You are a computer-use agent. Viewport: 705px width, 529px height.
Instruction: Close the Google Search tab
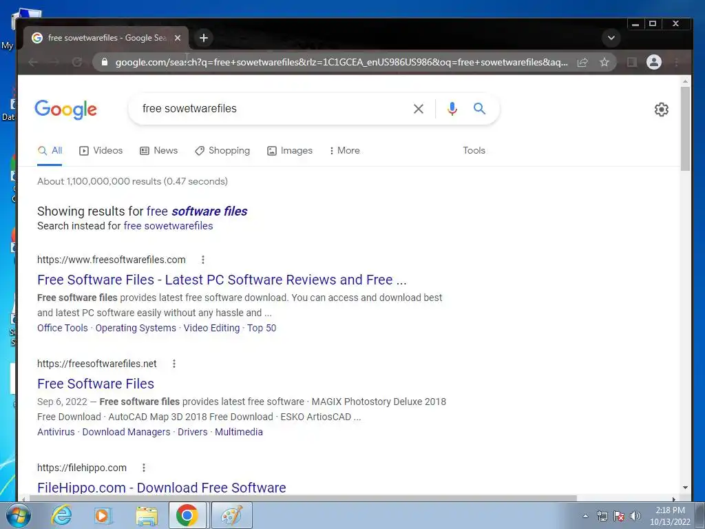tap(178, 38)
